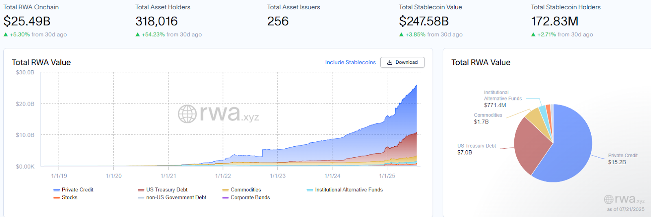Click the Total Asset Issuers 256 value

click(278, 21)
